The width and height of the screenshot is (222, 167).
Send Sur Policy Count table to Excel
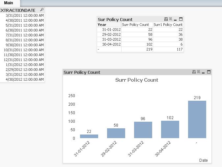[x=171, y=19]
